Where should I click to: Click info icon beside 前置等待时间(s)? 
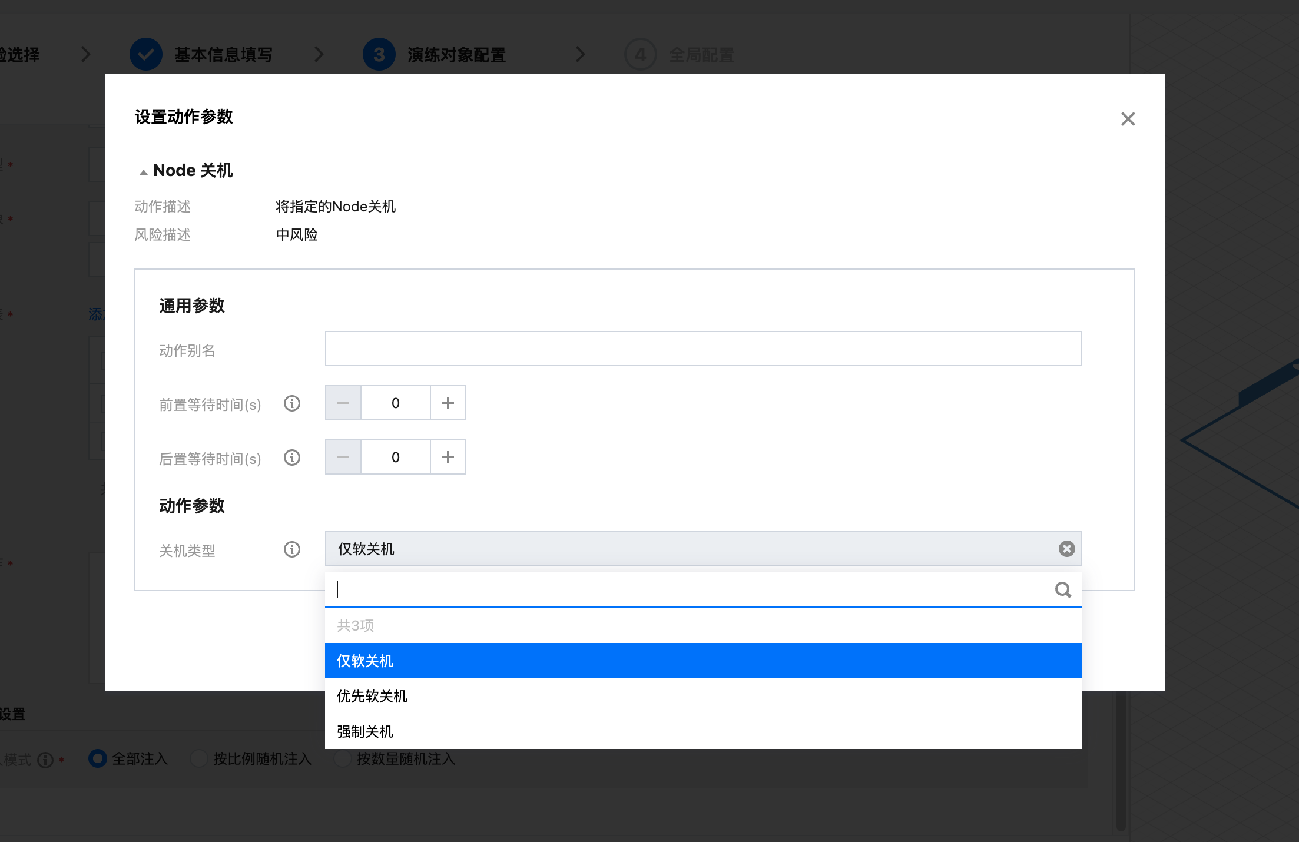292,403
